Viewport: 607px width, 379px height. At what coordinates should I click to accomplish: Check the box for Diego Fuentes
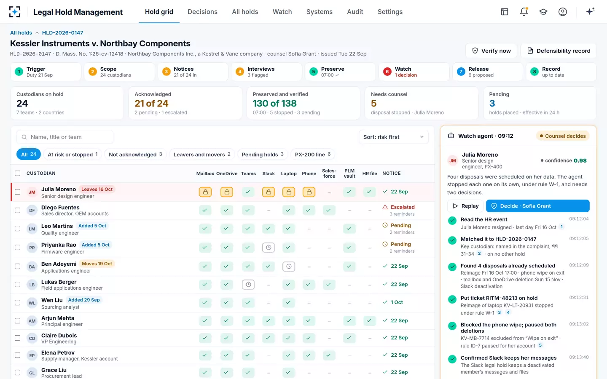point(17,210)
